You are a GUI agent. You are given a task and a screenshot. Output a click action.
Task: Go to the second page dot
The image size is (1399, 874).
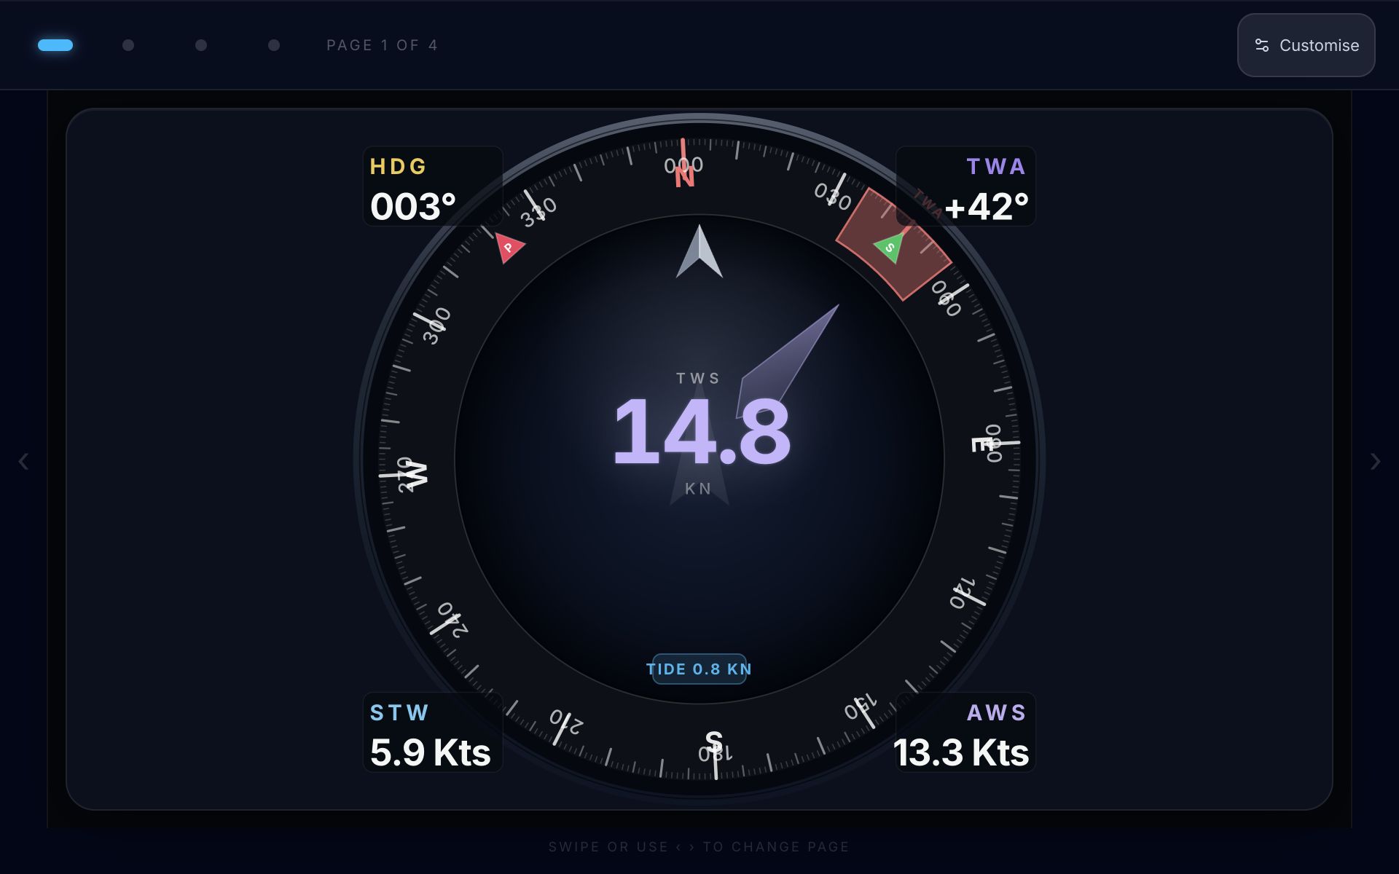coord(128,45)
